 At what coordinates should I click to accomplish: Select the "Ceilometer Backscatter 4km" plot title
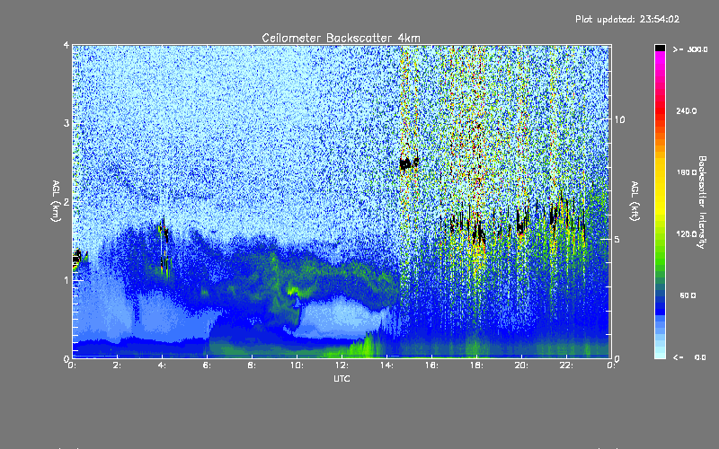[341, 38]
